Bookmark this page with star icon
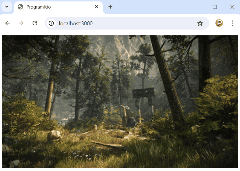Image resolution: width=240 pixels, height=171 pixels. [x=200, y=23]
